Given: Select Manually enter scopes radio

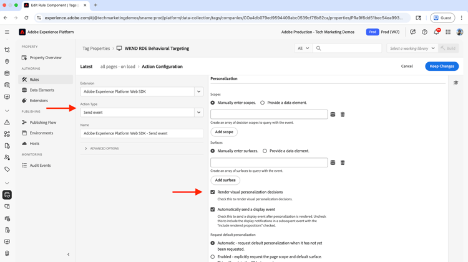Looking at the screenshot, I should [x=213, y=103].
